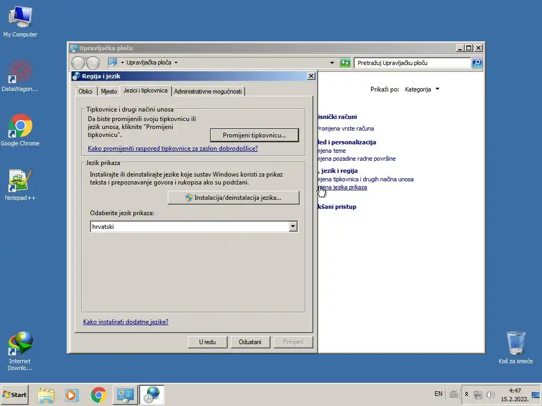The width and height of the screenshot is (542, 406).
Task: Click the Odustani button
Action: tap(250, 342)
